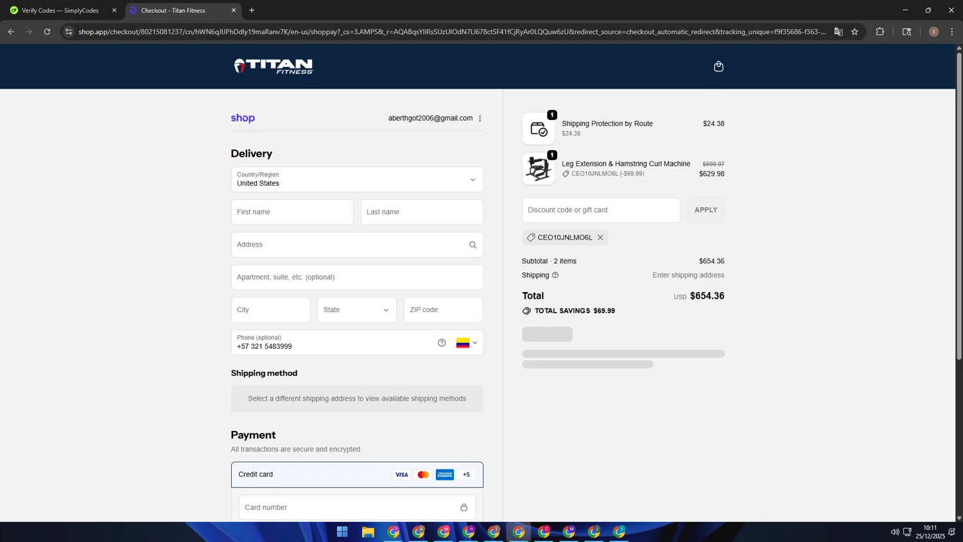963x542 pixels.
Task: Open the Chrome three-dot menu
Action: (x=952, y=31)
